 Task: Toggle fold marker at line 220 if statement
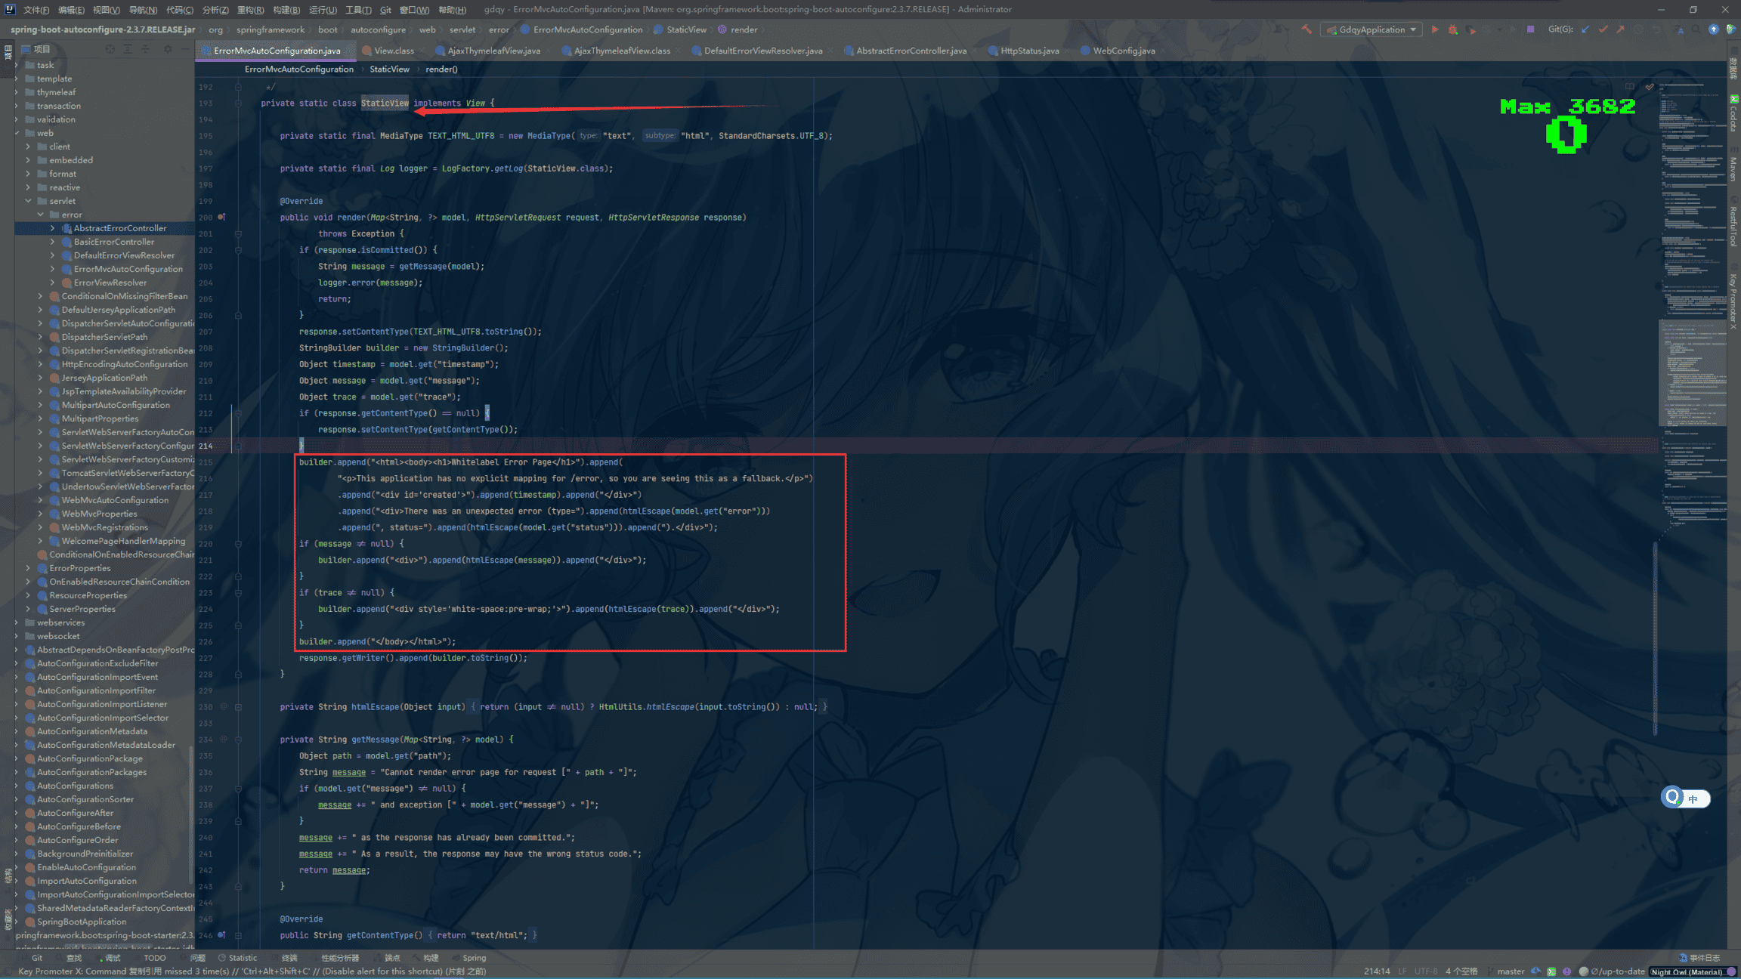pos(238,544)
